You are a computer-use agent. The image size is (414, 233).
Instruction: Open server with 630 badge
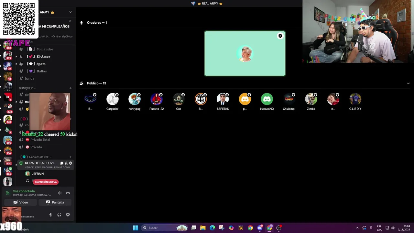(8, 161)
